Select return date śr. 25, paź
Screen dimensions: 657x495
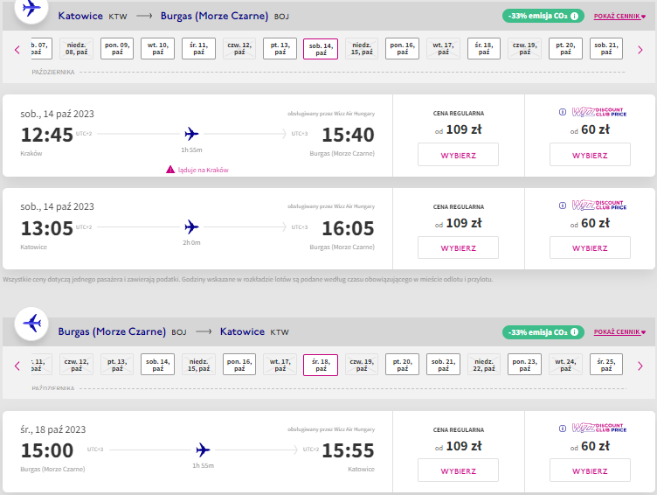605,364
